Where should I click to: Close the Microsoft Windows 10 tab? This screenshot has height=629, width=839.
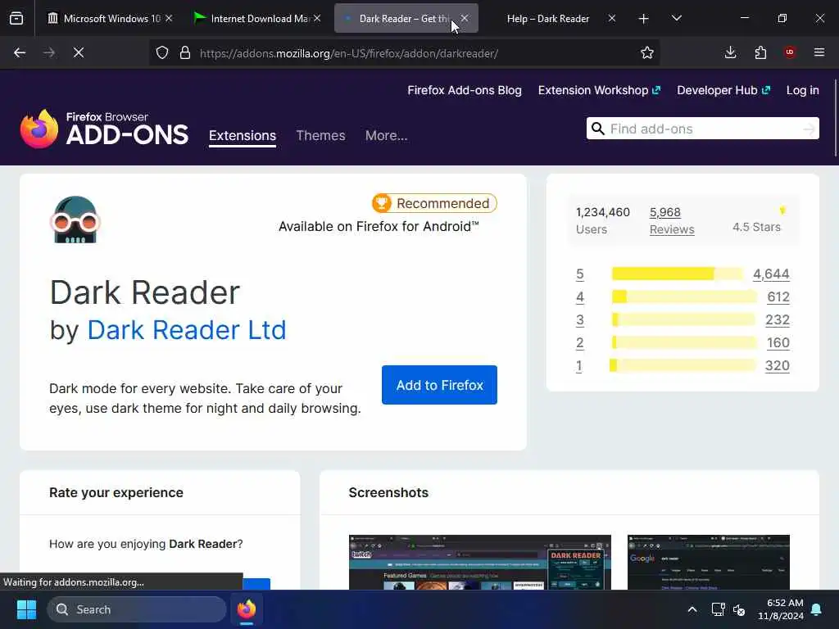(x=169, y=18)
